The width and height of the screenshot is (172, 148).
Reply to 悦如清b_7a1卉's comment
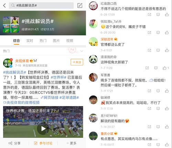coord(158,33)
